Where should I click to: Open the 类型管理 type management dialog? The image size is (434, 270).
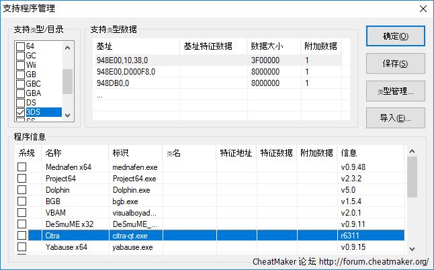(x=394, y=91)
